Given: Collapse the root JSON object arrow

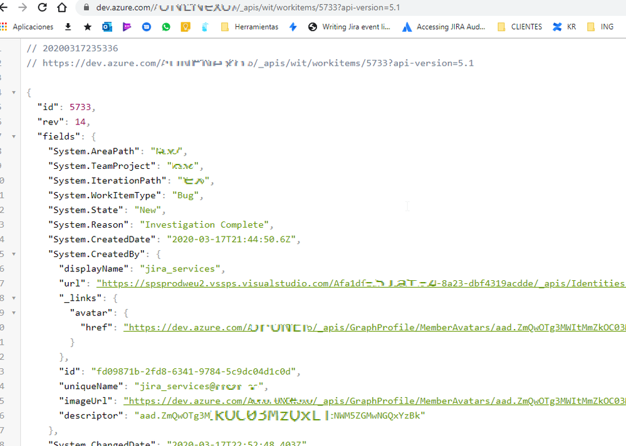Looking at the screenshot, I should pos(14,93).
